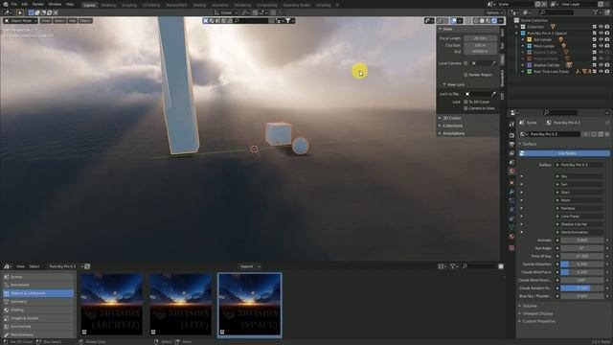Toggle the Local Camera checkbox
This screenshot has width=613, height=345.
coord(465,63)
